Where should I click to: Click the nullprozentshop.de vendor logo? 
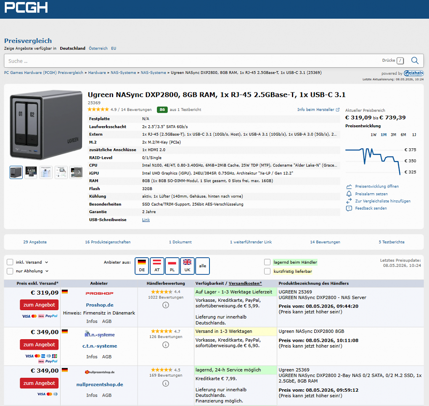[x=100, y=372]
